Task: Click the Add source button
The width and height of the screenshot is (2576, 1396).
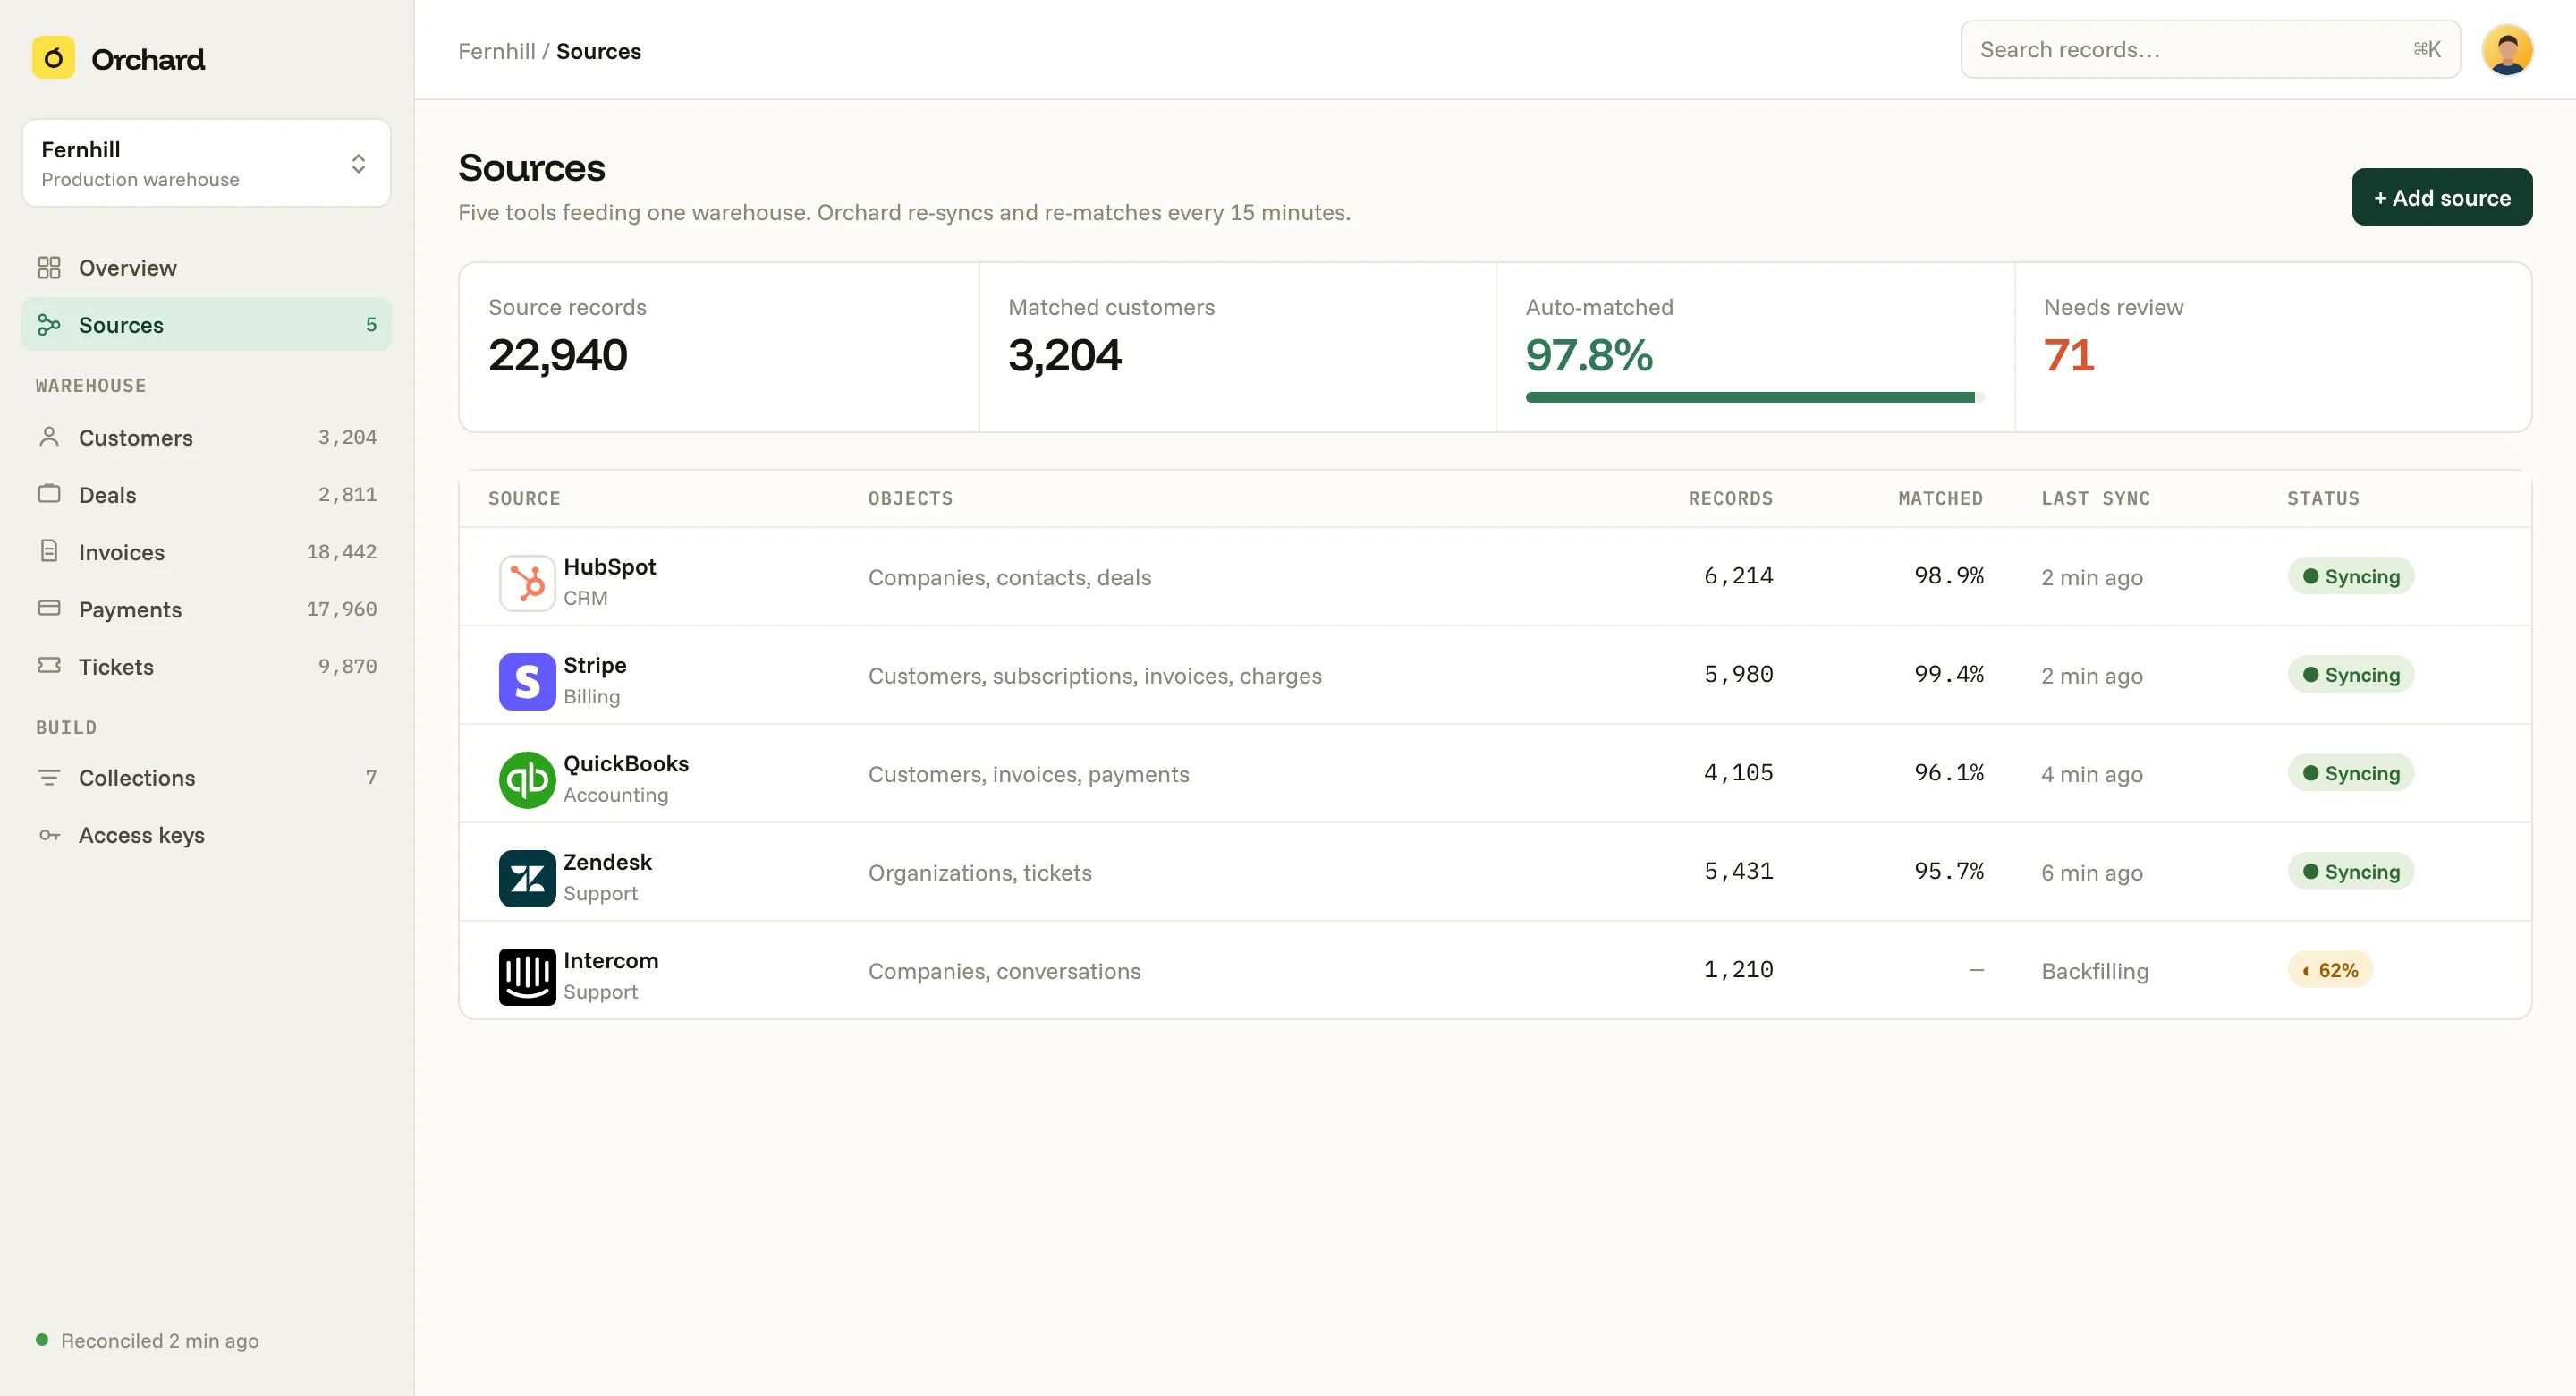Action: tap(2441, 197)
